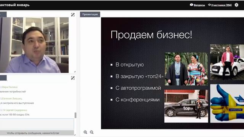Screen dimensions: 244x137
Task: Click the speech bubble icon beside Вопросы
Action: click(191, 5)
